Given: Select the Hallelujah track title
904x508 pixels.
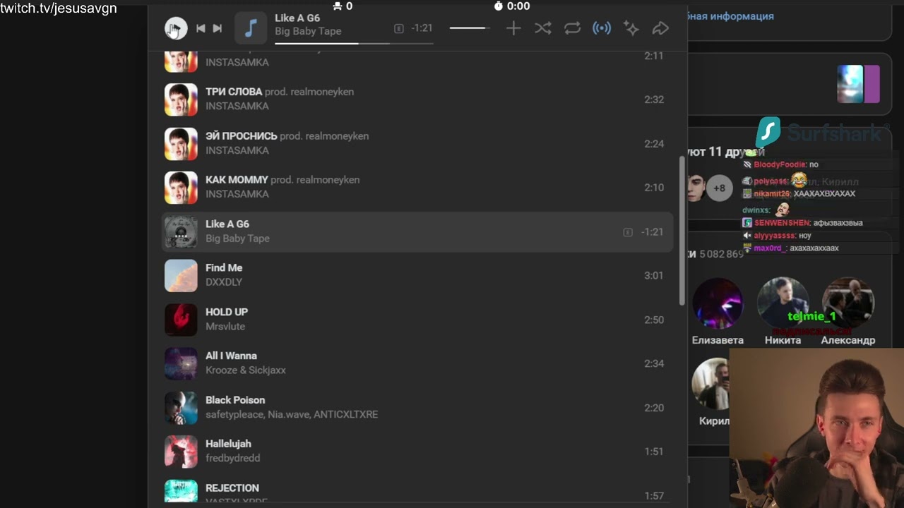Looking at the screenshot, I should (228, 444).
